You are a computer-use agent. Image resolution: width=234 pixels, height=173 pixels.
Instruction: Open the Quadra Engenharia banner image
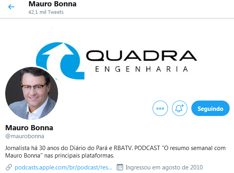point(117,61)
